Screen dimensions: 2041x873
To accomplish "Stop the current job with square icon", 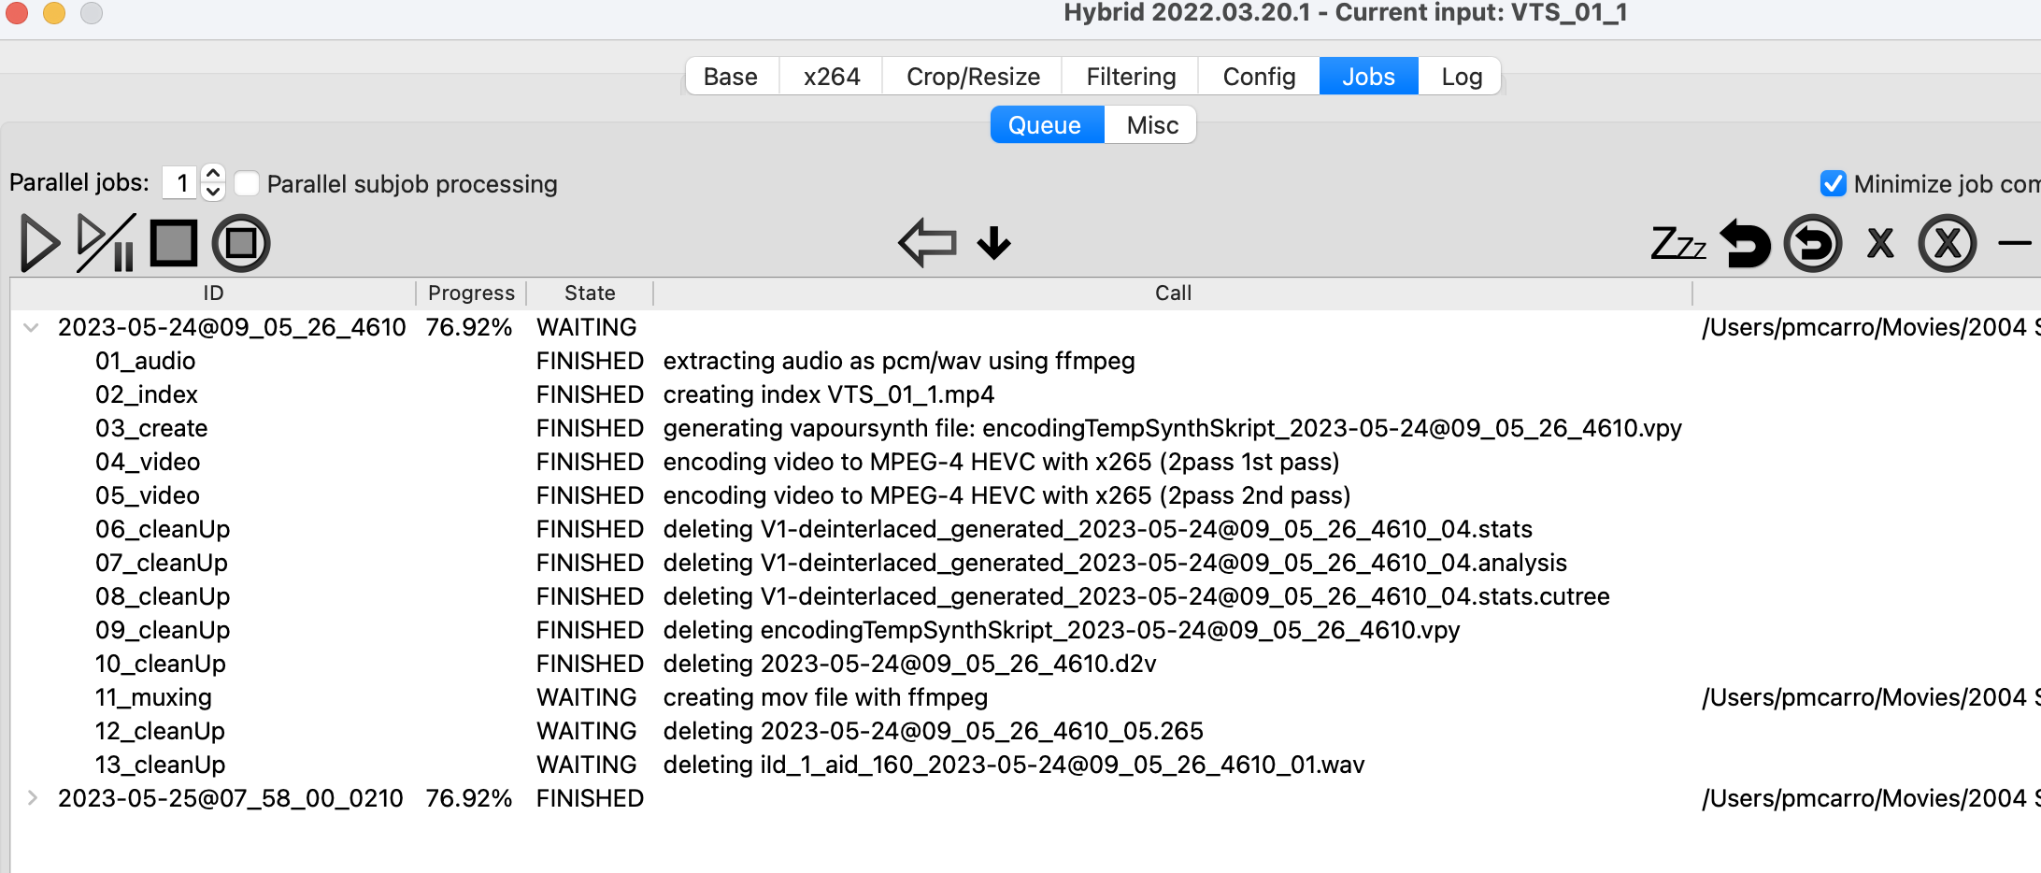I will (174, 243).
